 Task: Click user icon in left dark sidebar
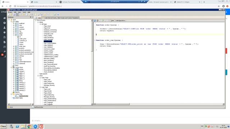coord(5,28)
